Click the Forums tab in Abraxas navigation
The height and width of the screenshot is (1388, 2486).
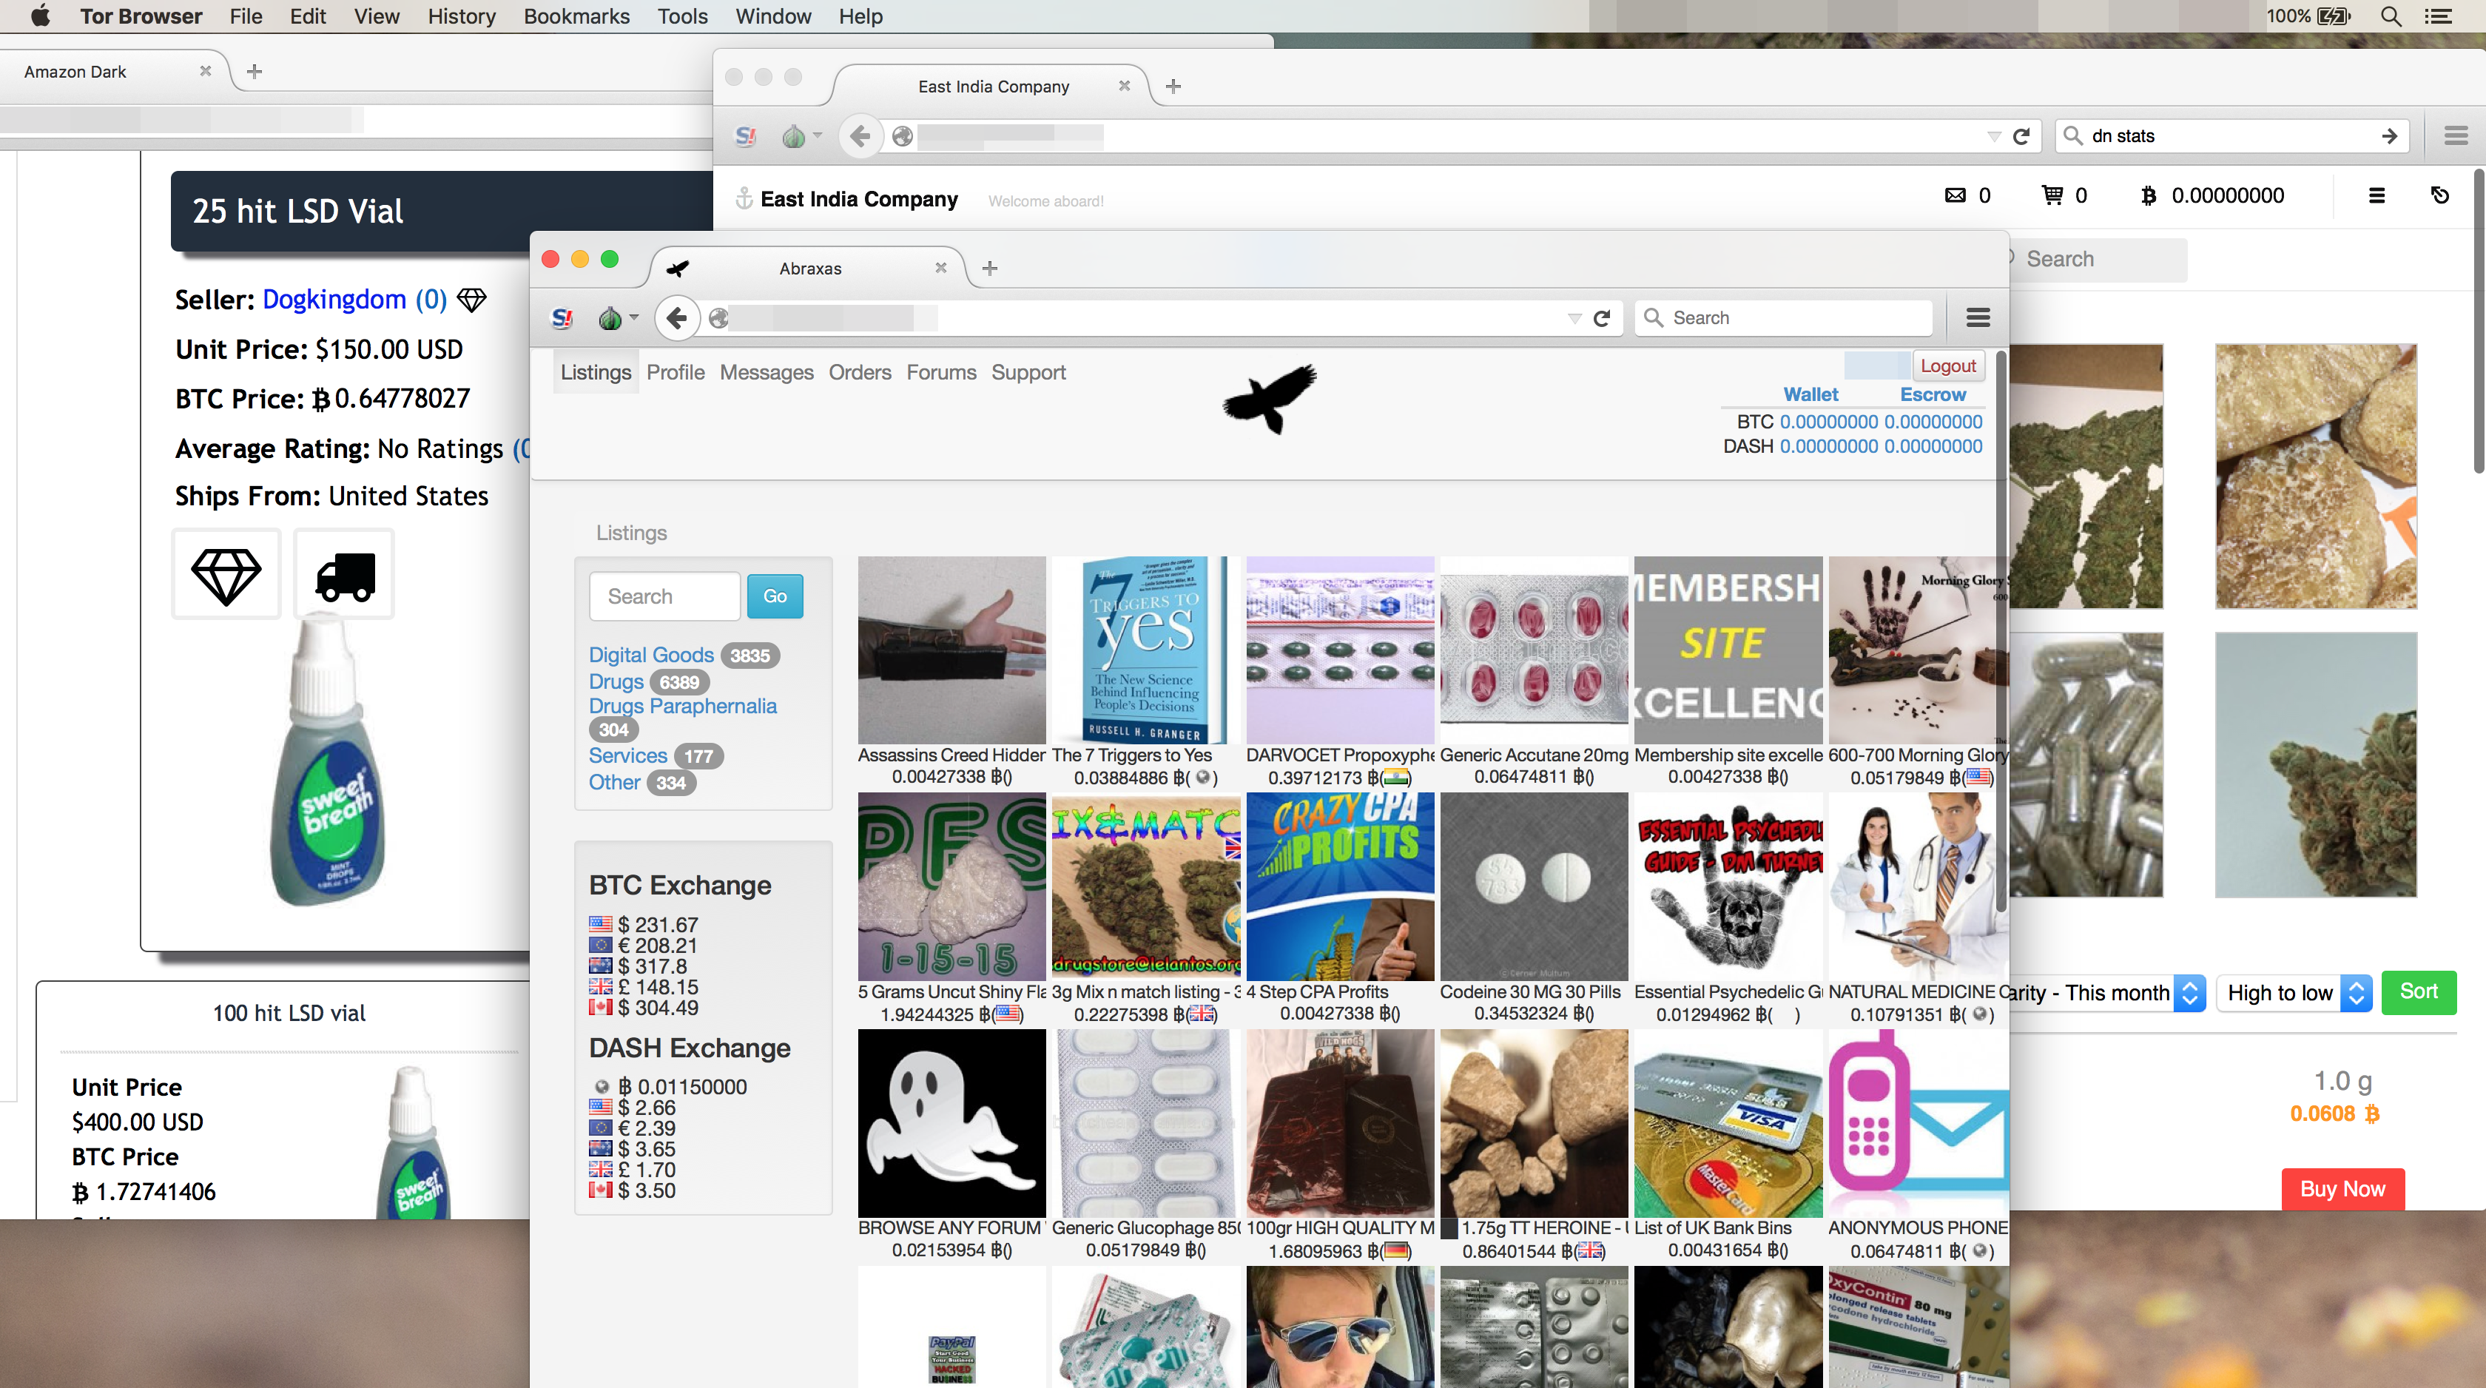click(x=941, y=372)
